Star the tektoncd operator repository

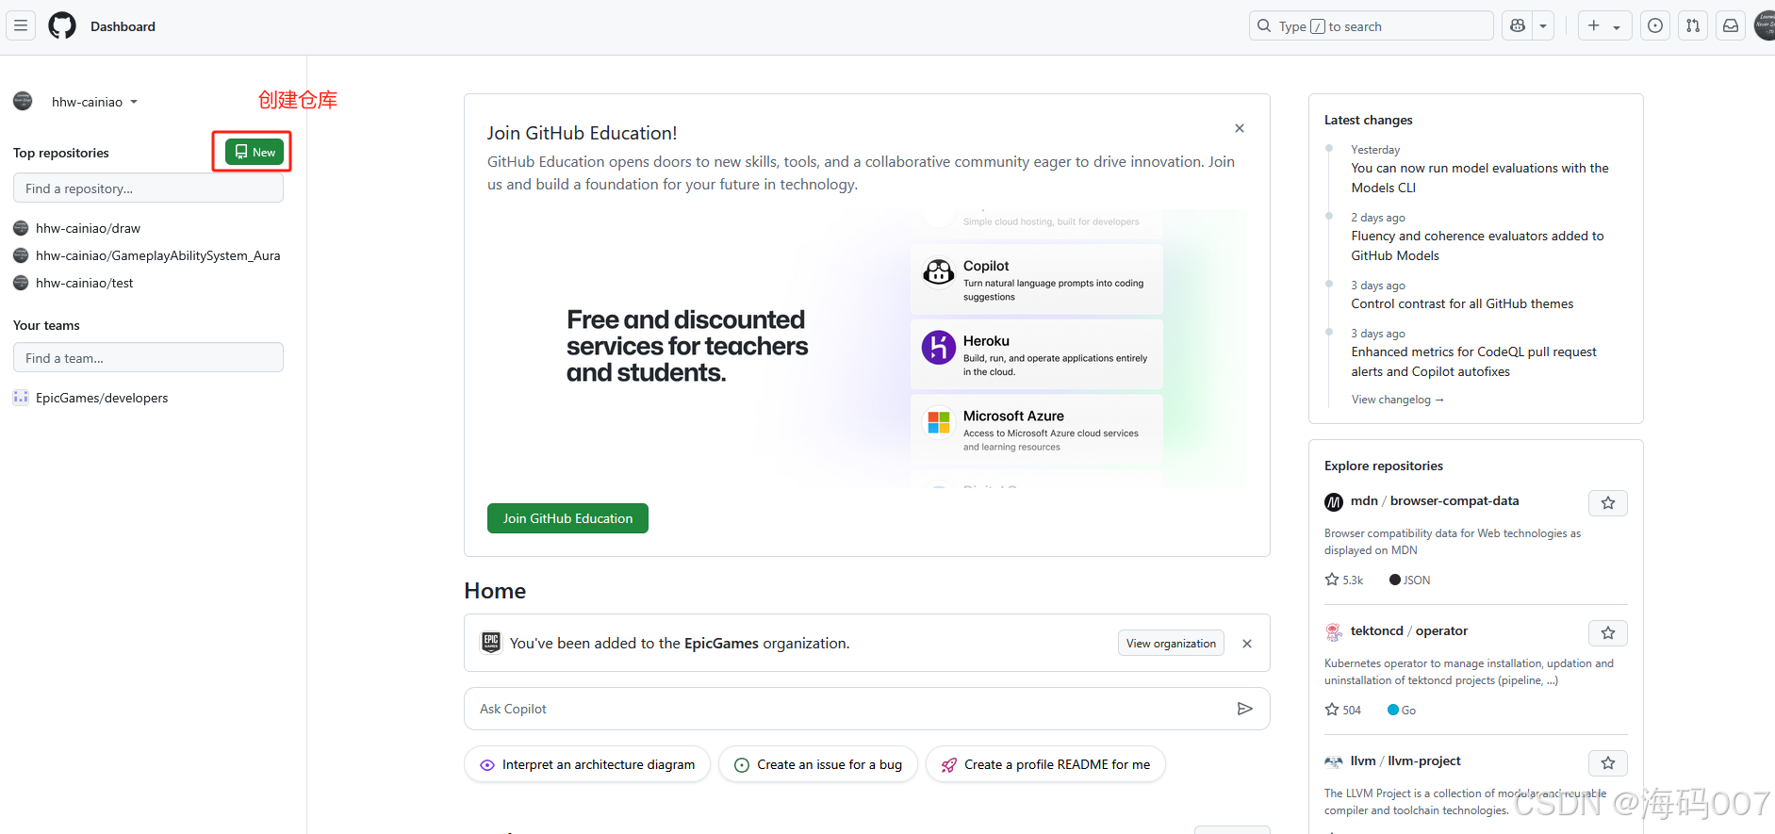click(1608, 633)
